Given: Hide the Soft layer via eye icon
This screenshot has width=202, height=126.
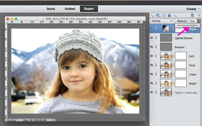Looking at the screenshot, I should pos(152,56).
